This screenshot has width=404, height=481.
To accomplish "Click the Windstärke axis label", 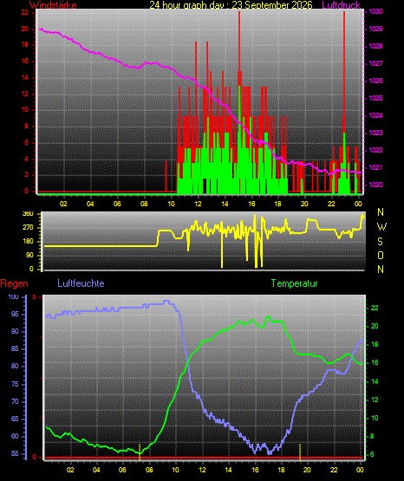I will pos(53,5).
